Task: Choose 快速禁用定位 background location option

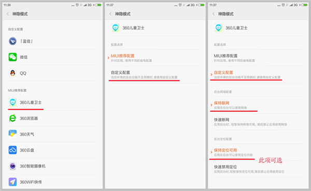Action: point(258,169)
